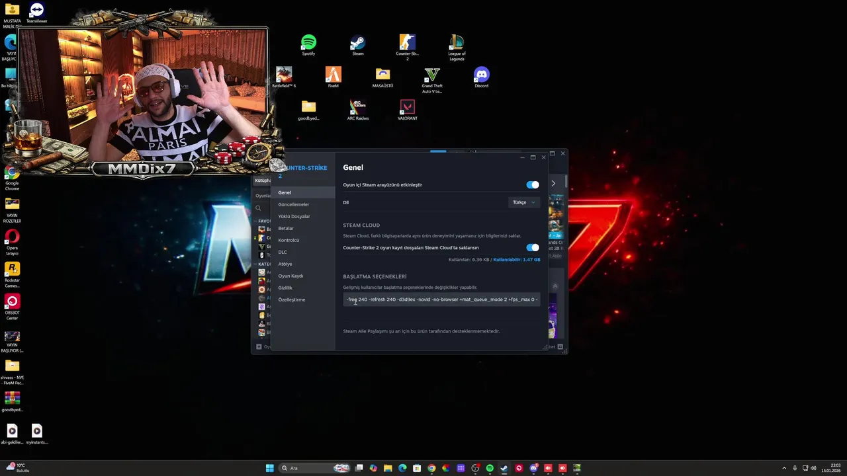The height and width of the screenshot is (476, 847).
Task: Show hidden system tray icons
Action: [784, 468]
